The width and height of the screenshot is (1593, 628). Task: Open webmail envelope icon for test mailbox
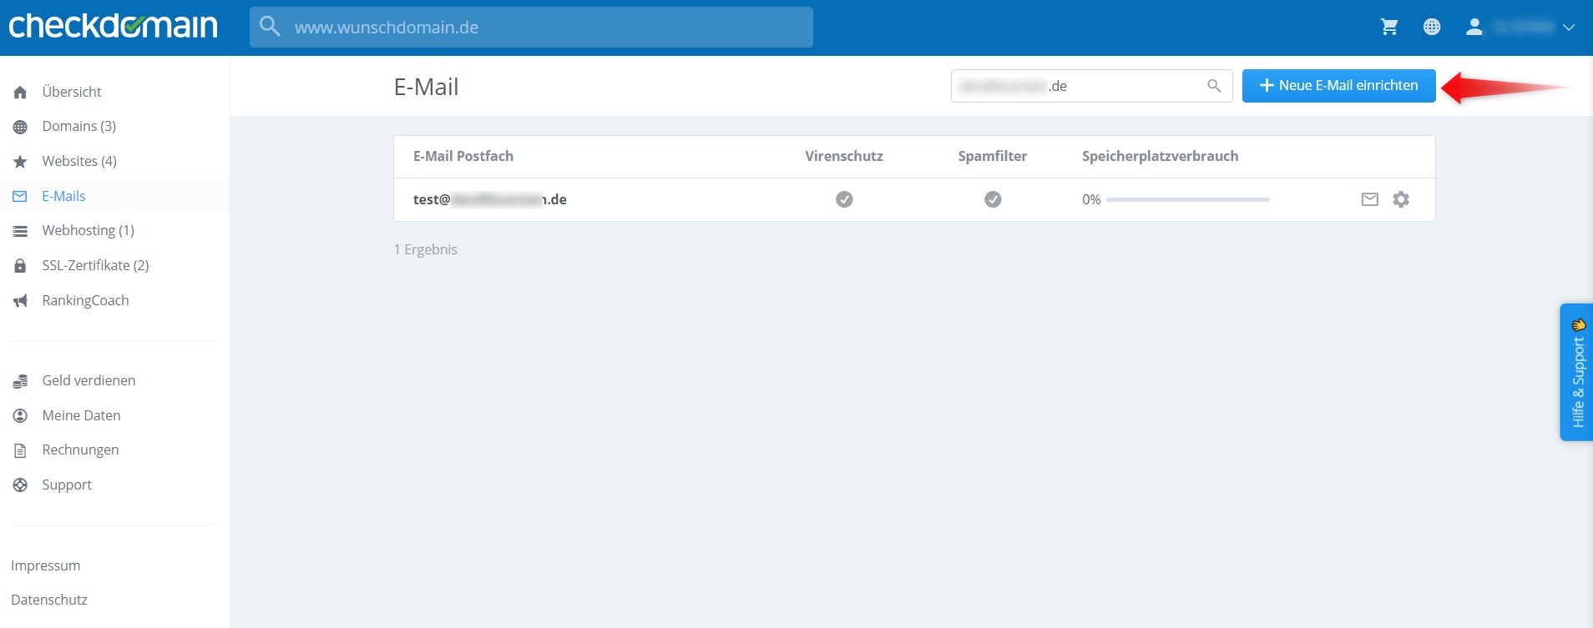click(x=1370, y=199)
